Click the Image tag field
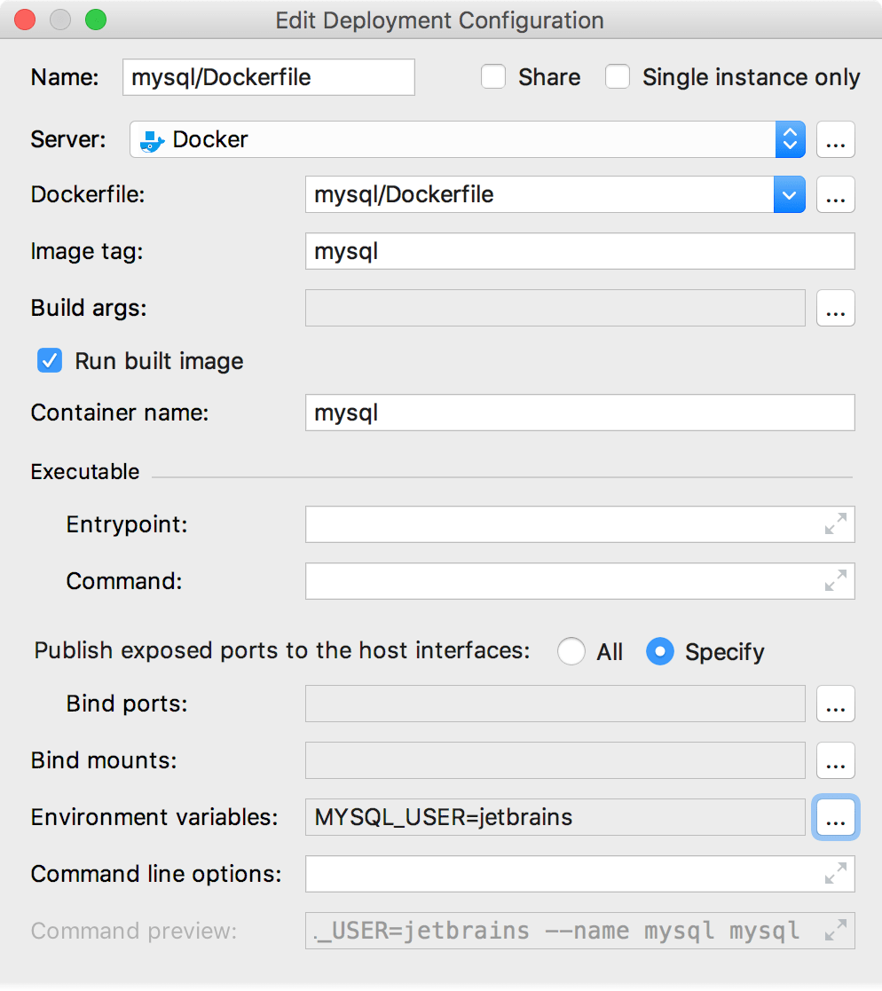 point(579,251)
